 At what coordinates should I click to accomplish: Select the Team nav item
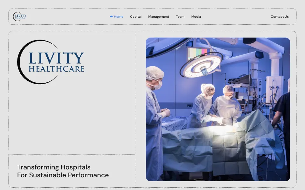[x=180, y=17]
